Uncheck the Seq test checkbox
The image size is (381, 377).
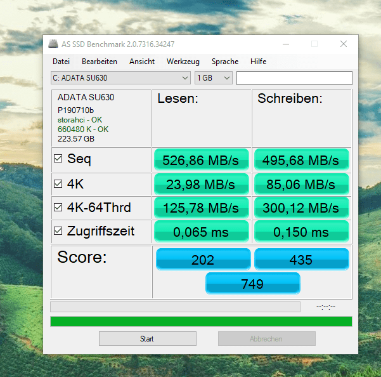[58, 159]
